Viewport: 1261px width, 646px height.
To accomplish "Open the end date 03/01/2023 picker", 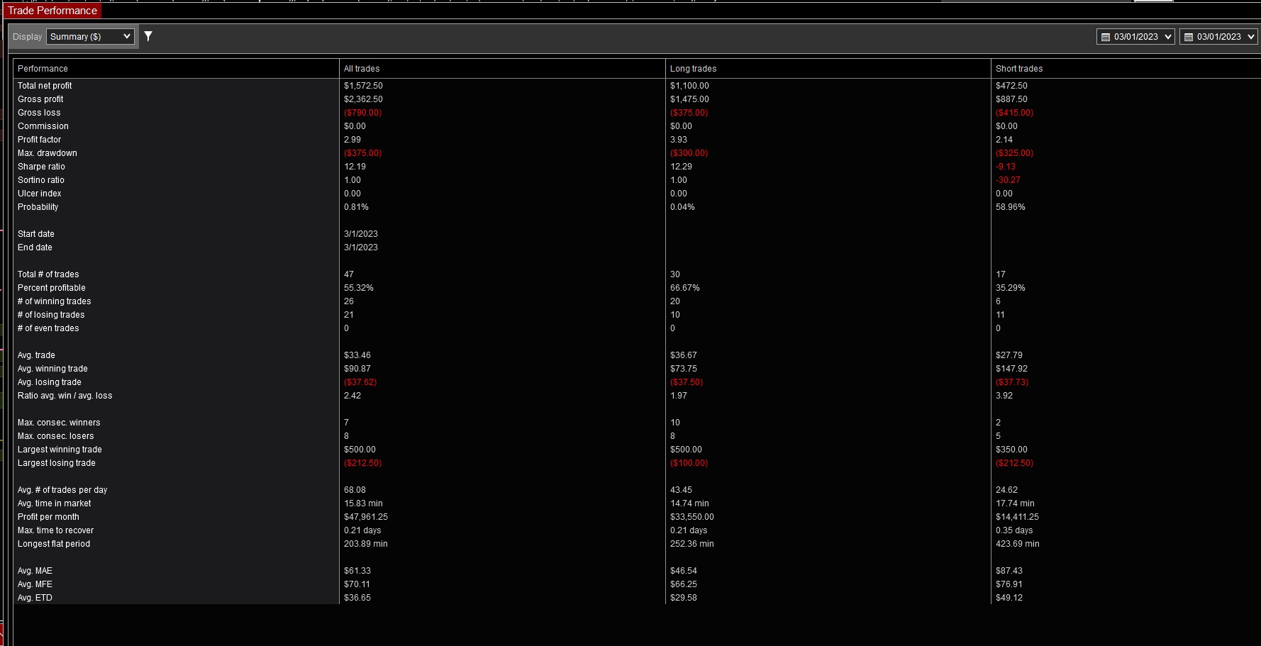I will (x=1218, y=37).
